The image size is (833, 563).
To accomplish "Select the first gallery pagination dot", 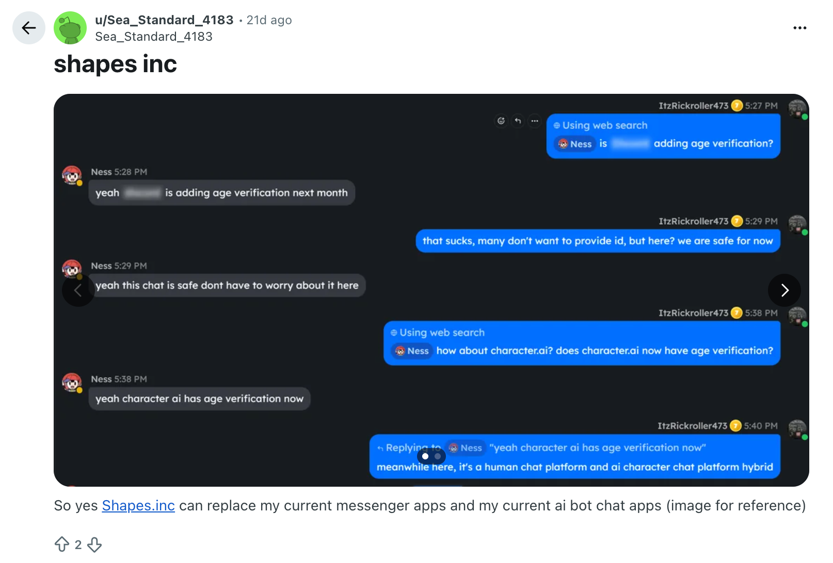I will [x=425, y=456].
